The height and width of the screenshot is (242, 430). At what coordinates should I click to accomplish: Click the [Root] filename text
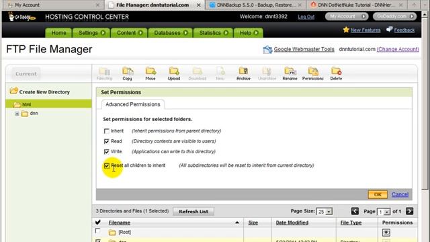click(x=124, y=232)
